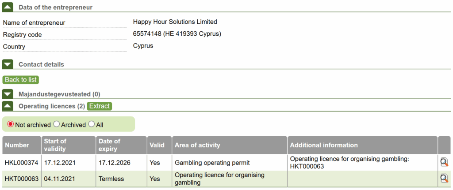
Task: Select the Archived radio button
Action: [x=57, y=124]
